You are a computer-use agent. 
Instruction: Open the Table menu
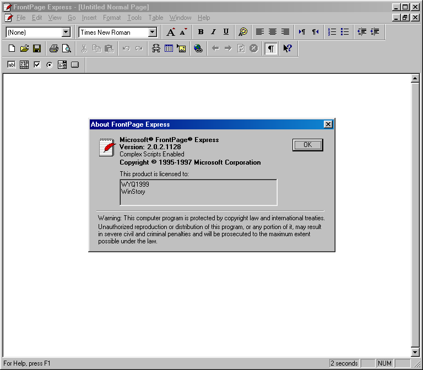click(156, 18)
